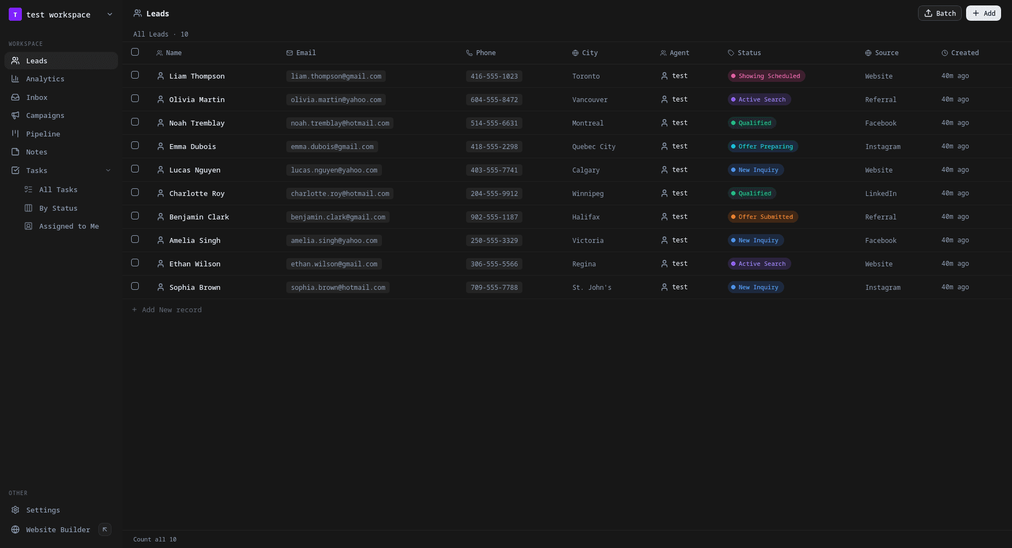Click the purple T workspace avatar icon
The image size is (1012, 548).
click(x=15, y=14)
